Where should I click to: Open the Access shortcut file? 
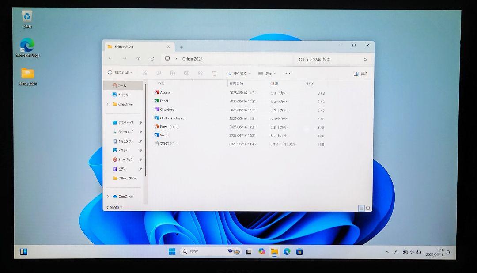(163, 92)
